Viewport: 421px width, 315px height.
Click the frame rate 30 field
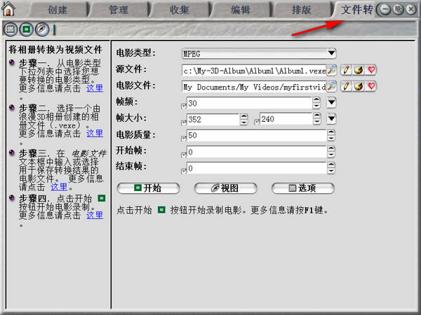pyautogui.click(x=249, y=103)
